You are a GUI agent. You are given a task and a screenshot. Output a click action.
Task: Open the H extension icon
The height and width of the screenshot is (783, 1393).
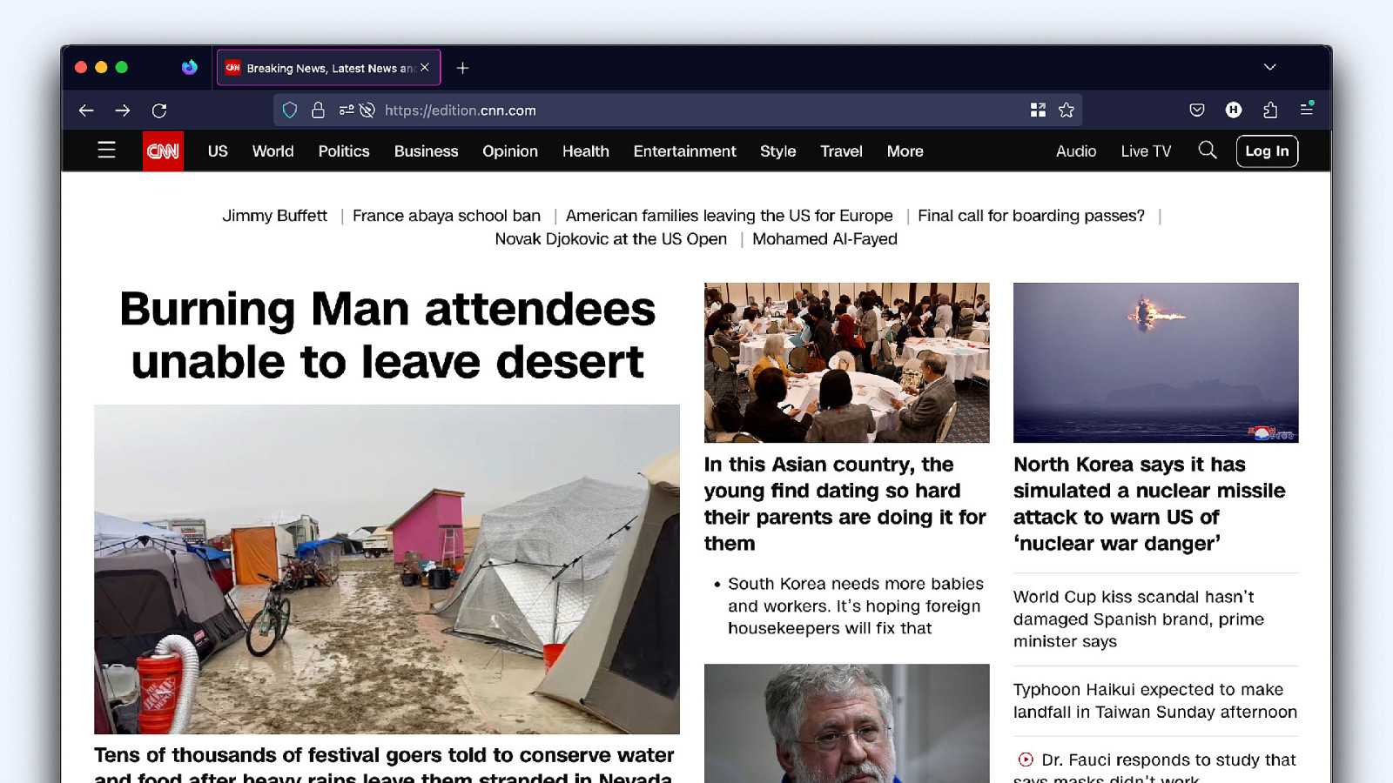tap(1234, 110)
